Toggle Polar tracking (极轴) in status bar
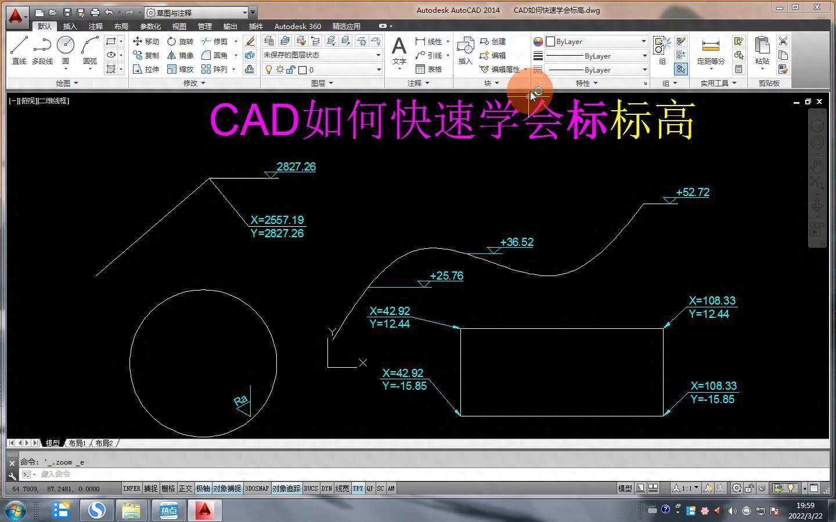The height and width of the screenshot is (522, 836). 203,488
